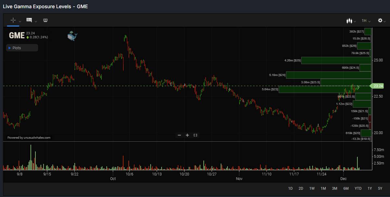Screen dimensions: 390x197
Task: Select the 3M time range
Action: coord(334,188)
